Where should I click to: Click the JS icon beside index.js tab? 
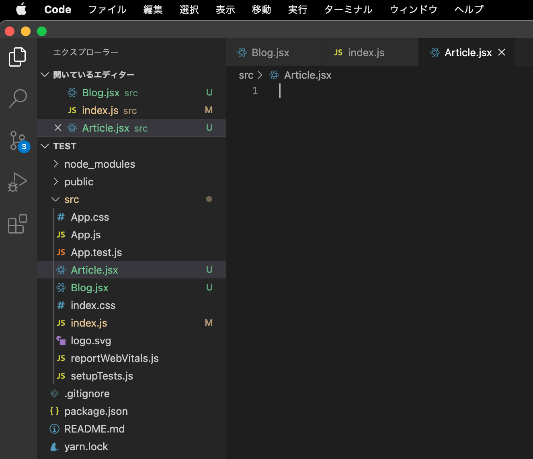pyautogui.click(x=338, y=52)
